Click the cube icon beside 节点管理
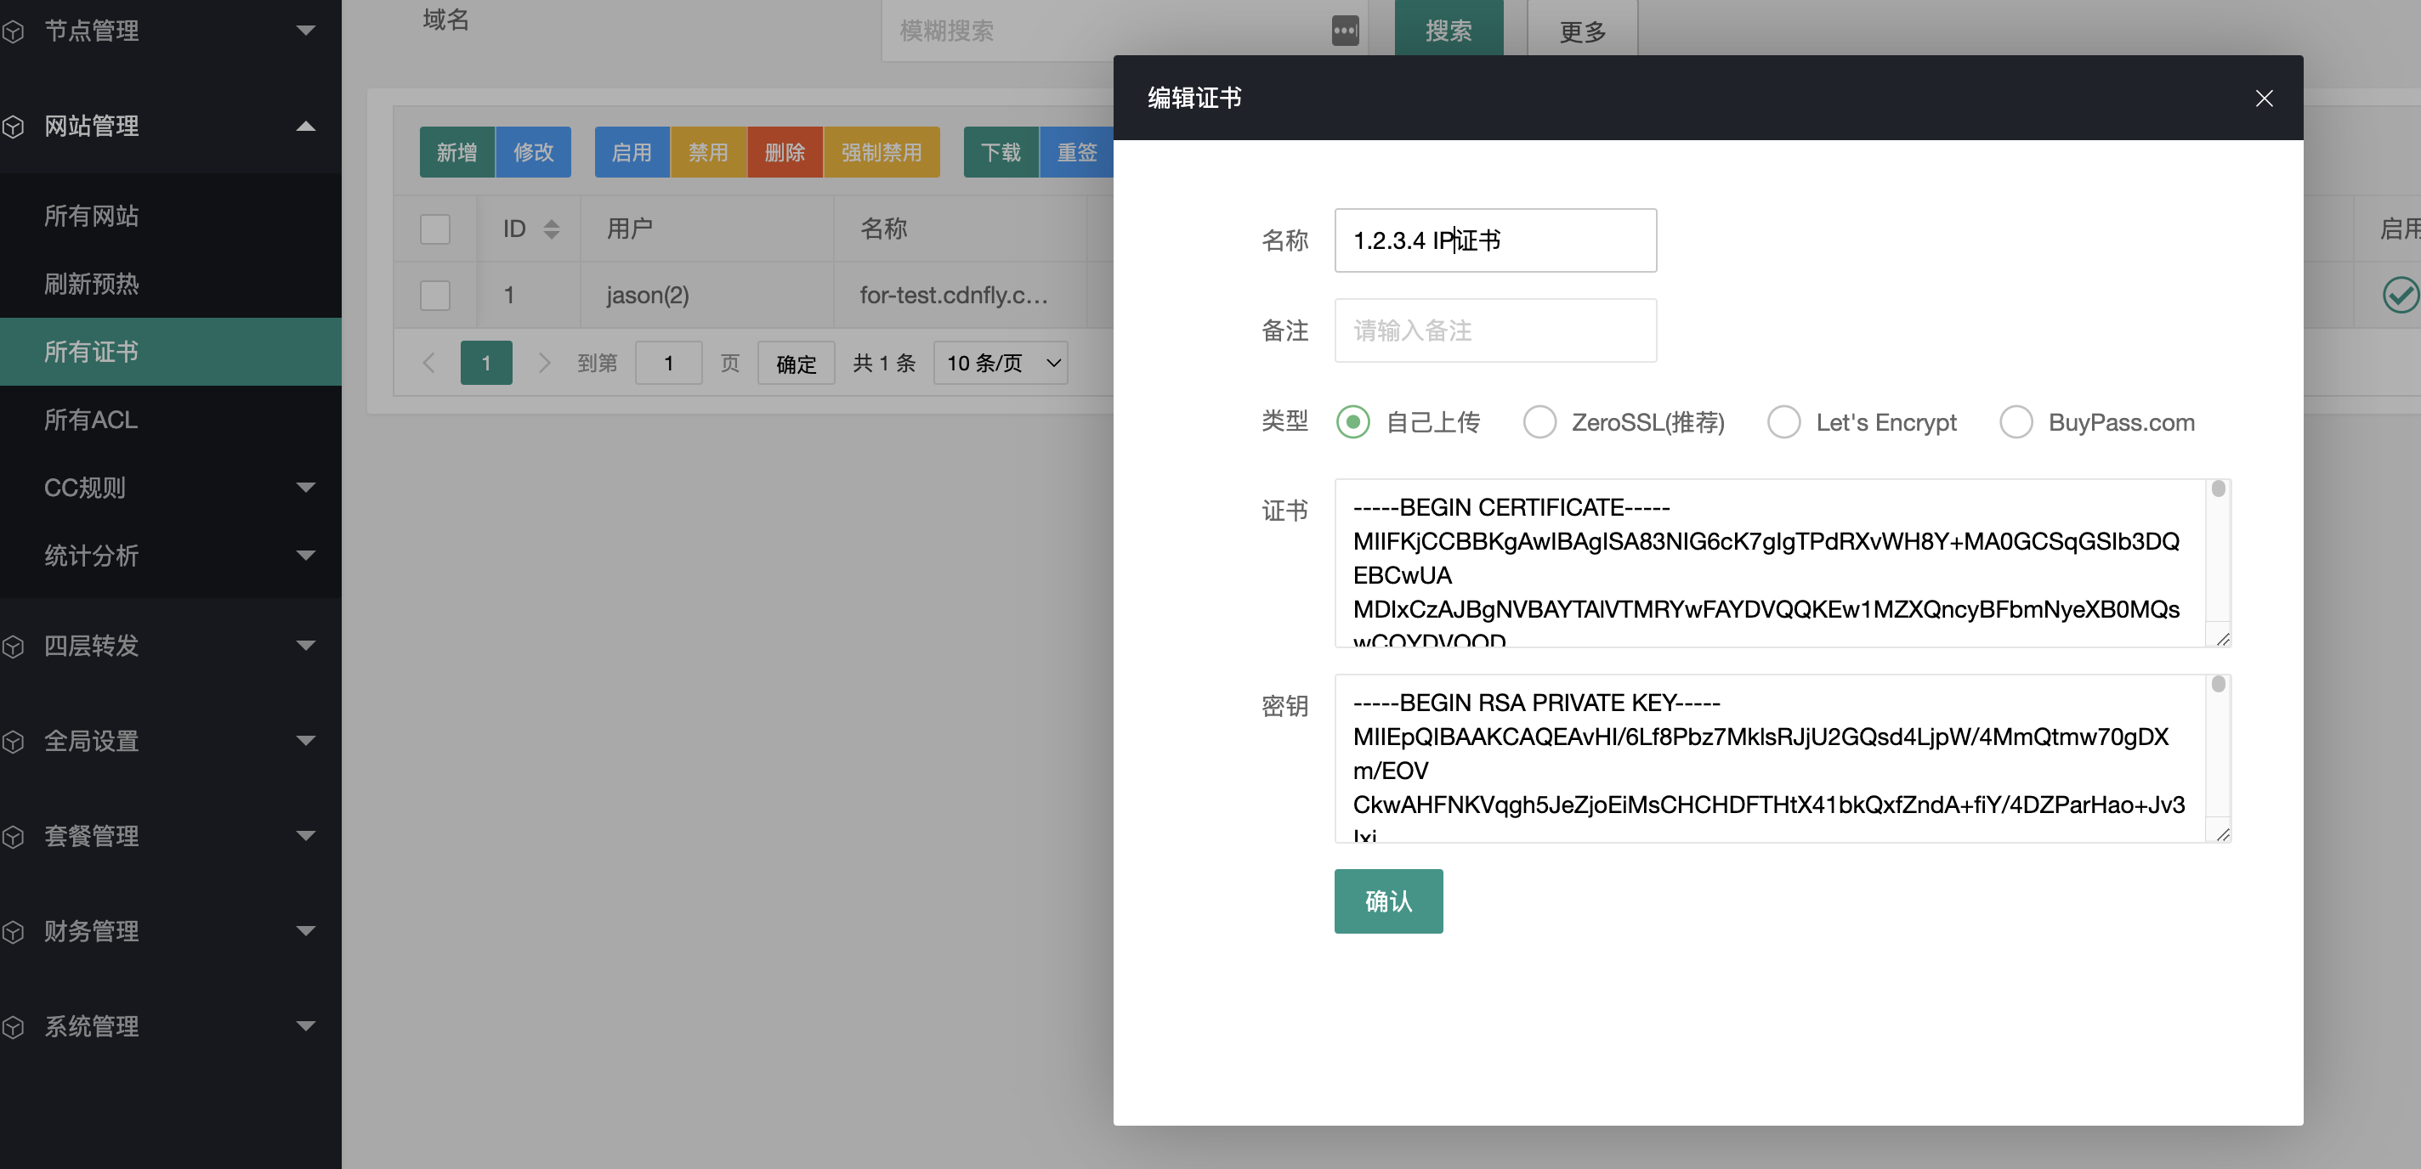 click(x=13, y=32)
